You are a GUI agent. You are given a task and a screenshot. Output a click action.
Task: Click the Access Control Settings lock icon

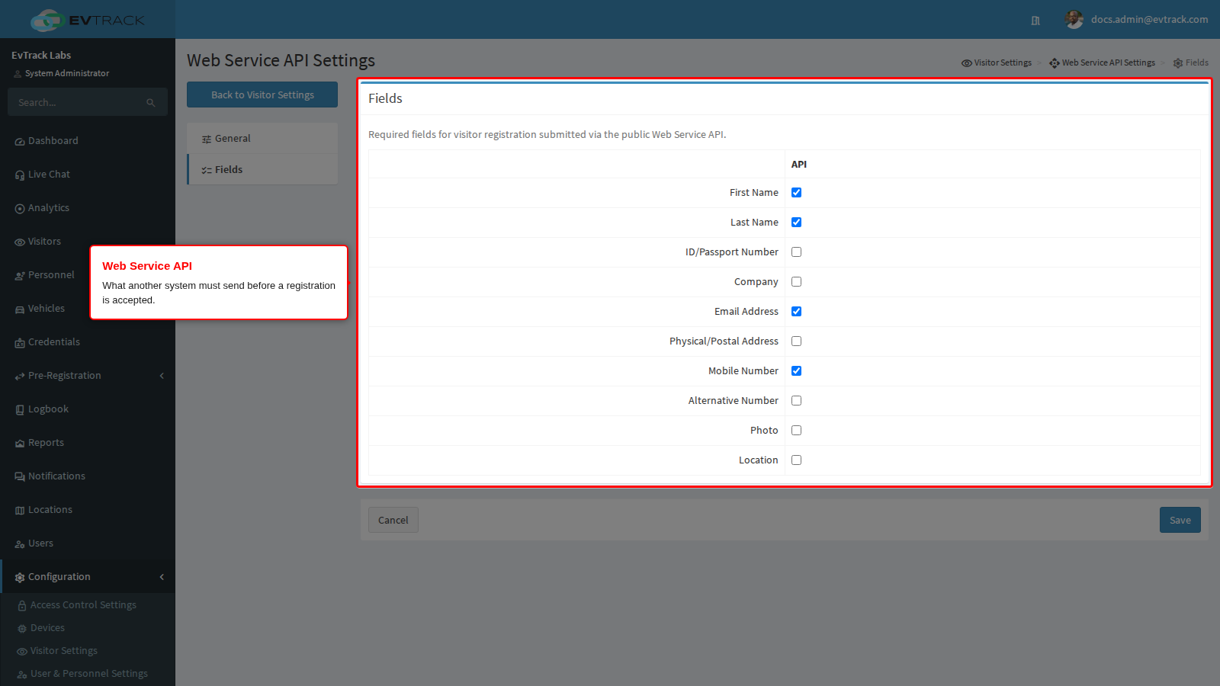coord(22,606)
